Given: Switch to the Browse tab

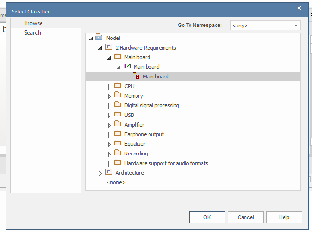Looking at the screenshot, I should (x=33, y=23).
